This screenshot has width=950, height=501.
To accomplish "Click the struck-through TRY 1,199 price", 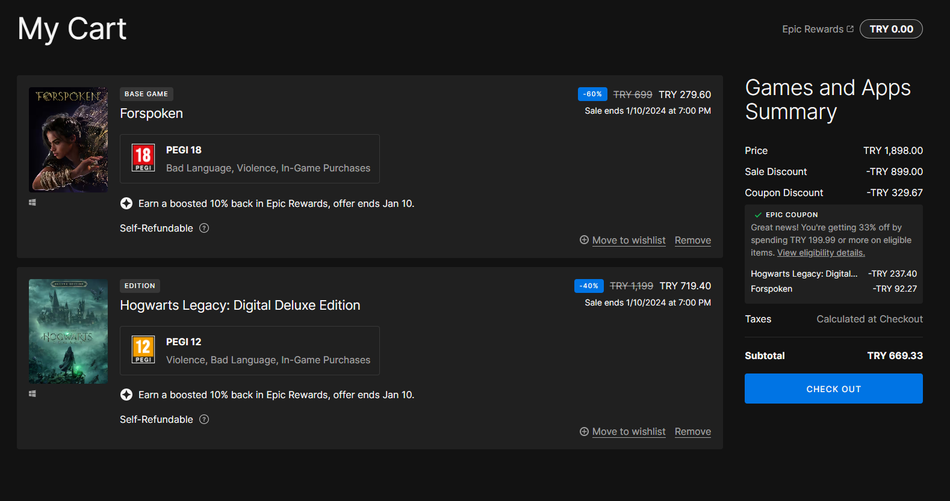I will point(632,286).
